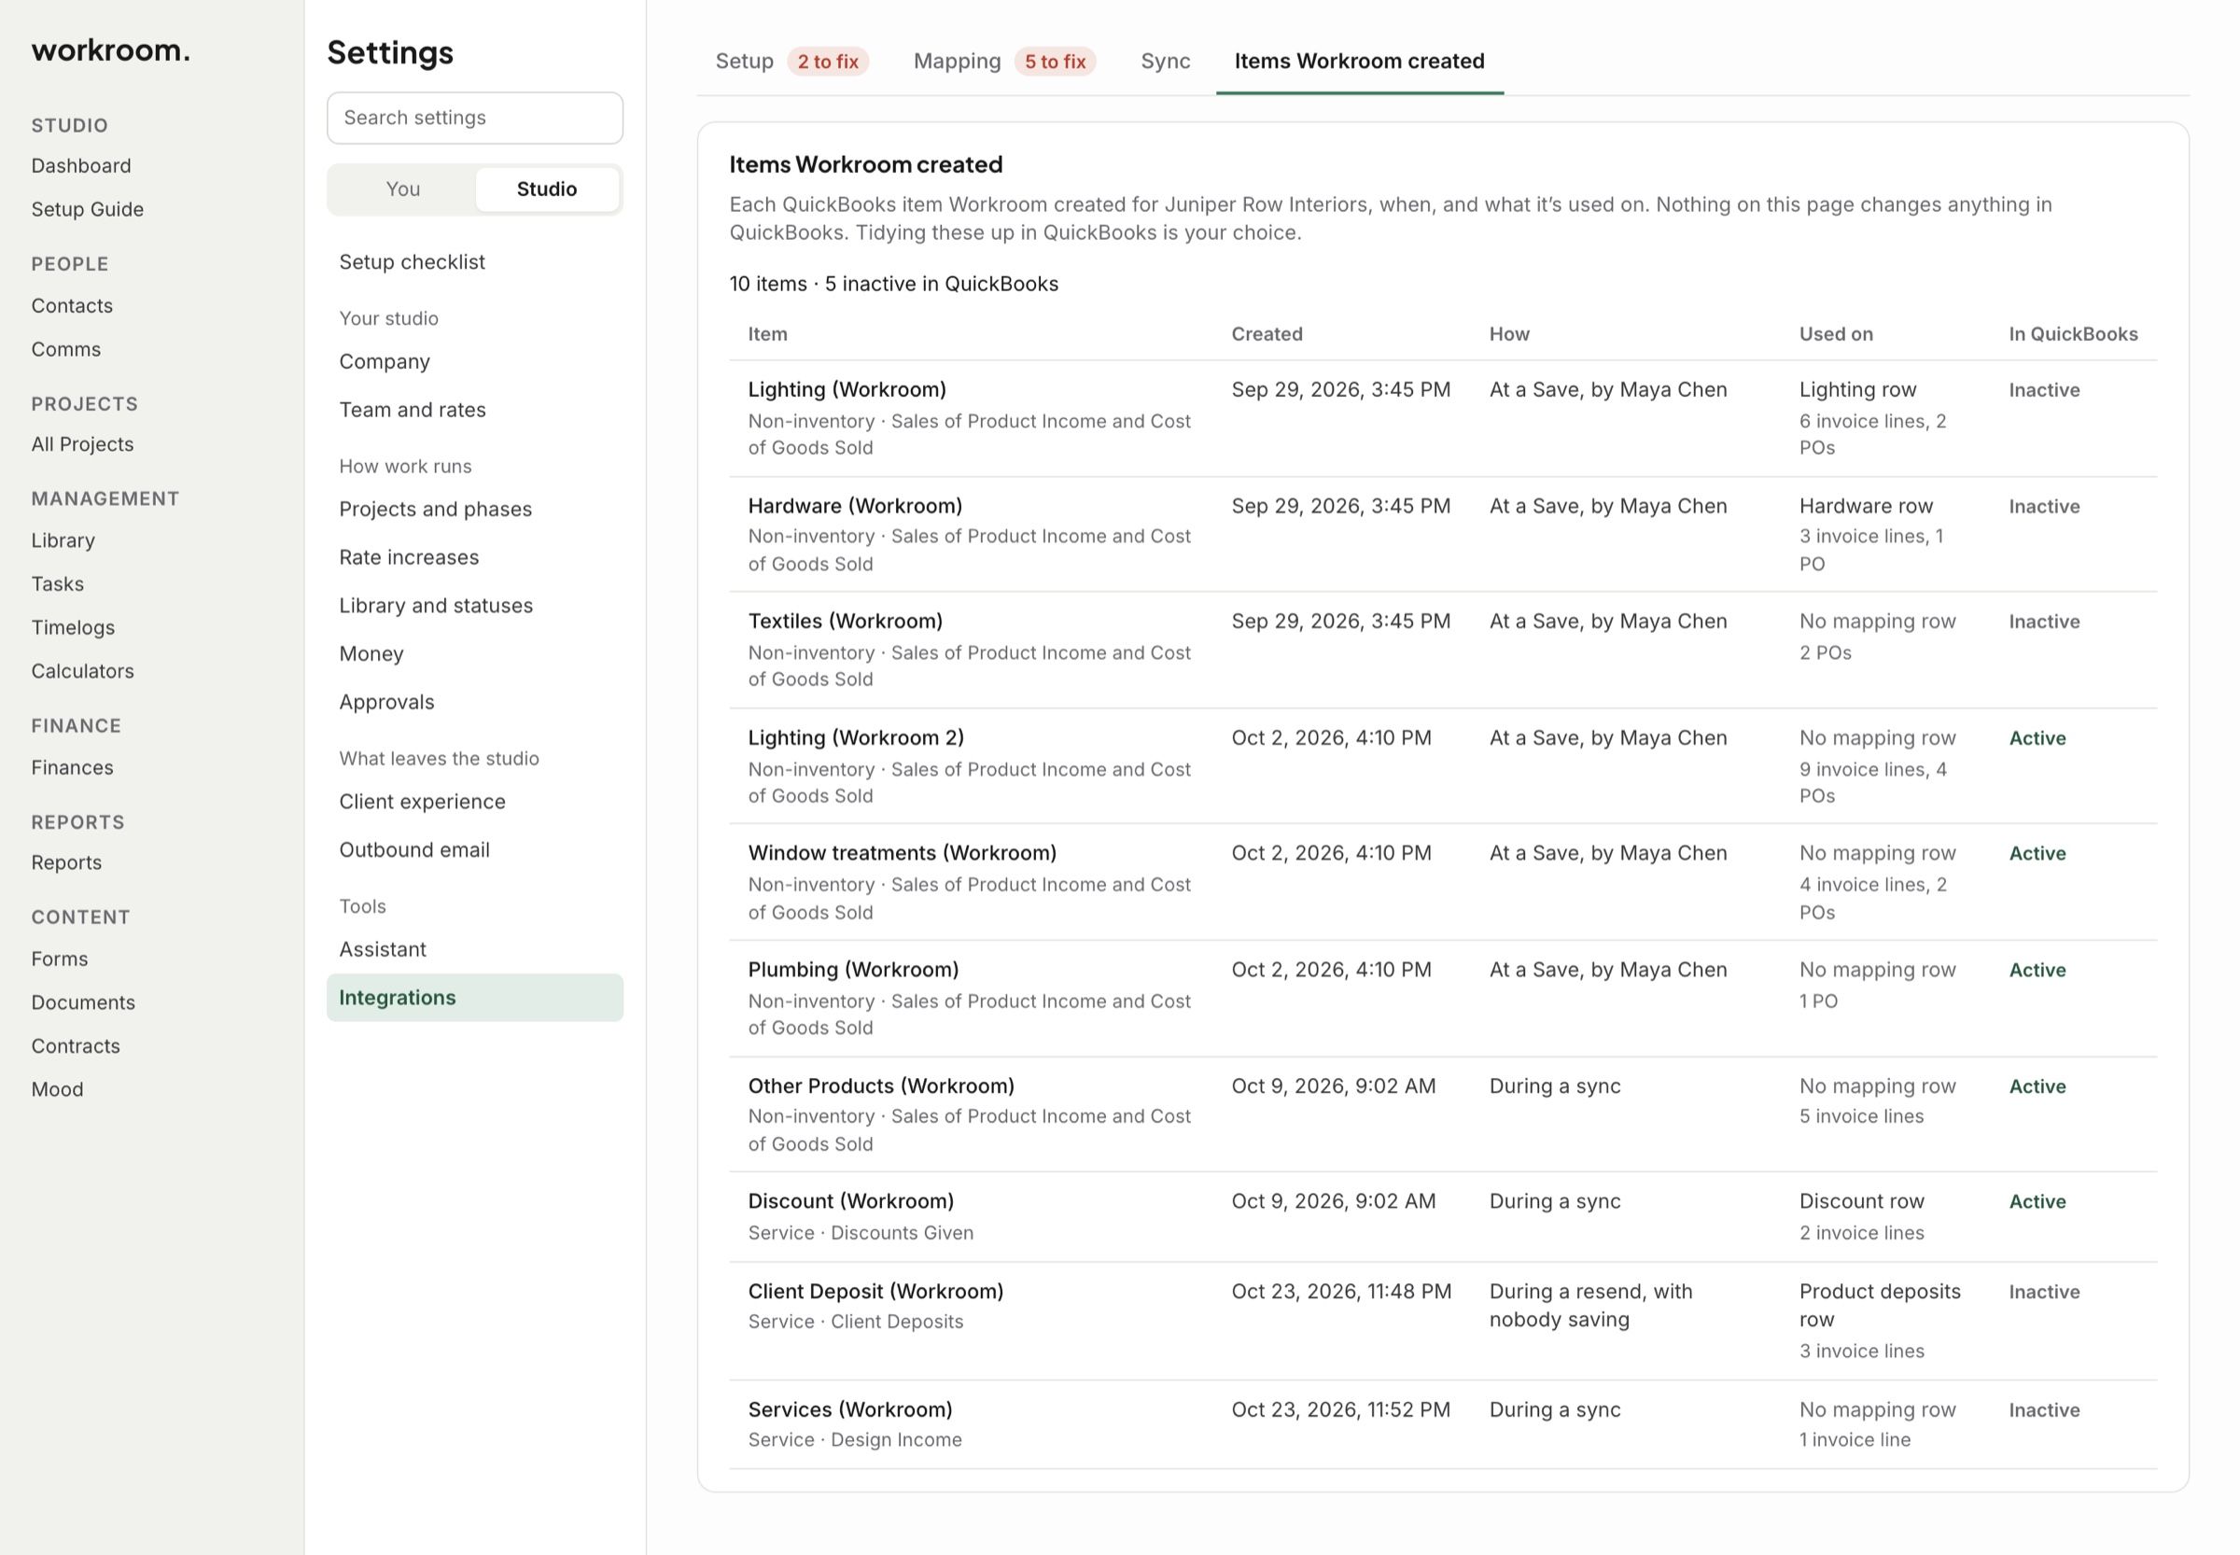
Task: Open Setup Guide in sidebar
Action: 88,209
